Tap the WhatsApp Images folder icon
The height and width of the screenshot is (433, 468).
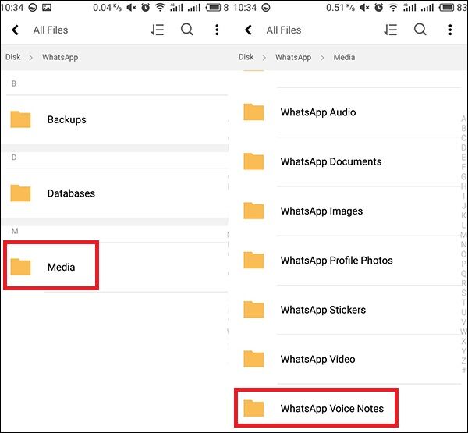tap(253, 211)
